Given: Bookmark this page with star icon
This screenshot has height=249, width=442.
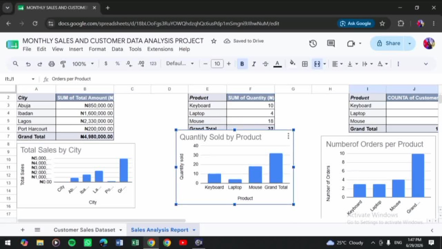Looking at the screenshot, I should (382, 23).
